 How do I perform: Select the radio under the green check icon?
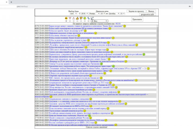pyautogui.click(x=85, y=21)
